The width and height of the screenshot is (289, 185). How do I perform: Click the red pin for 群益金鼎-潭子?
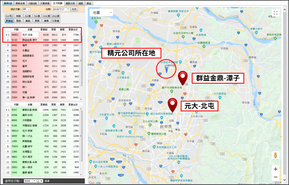[x=183, y=78]
